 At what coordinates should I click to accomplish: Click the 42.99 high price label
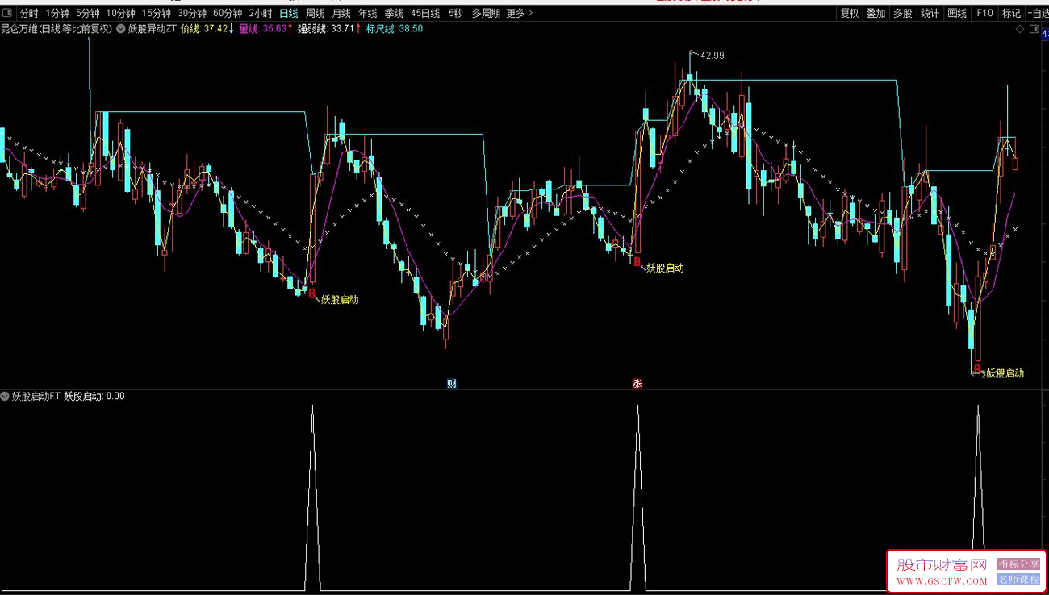click(713, 56)
